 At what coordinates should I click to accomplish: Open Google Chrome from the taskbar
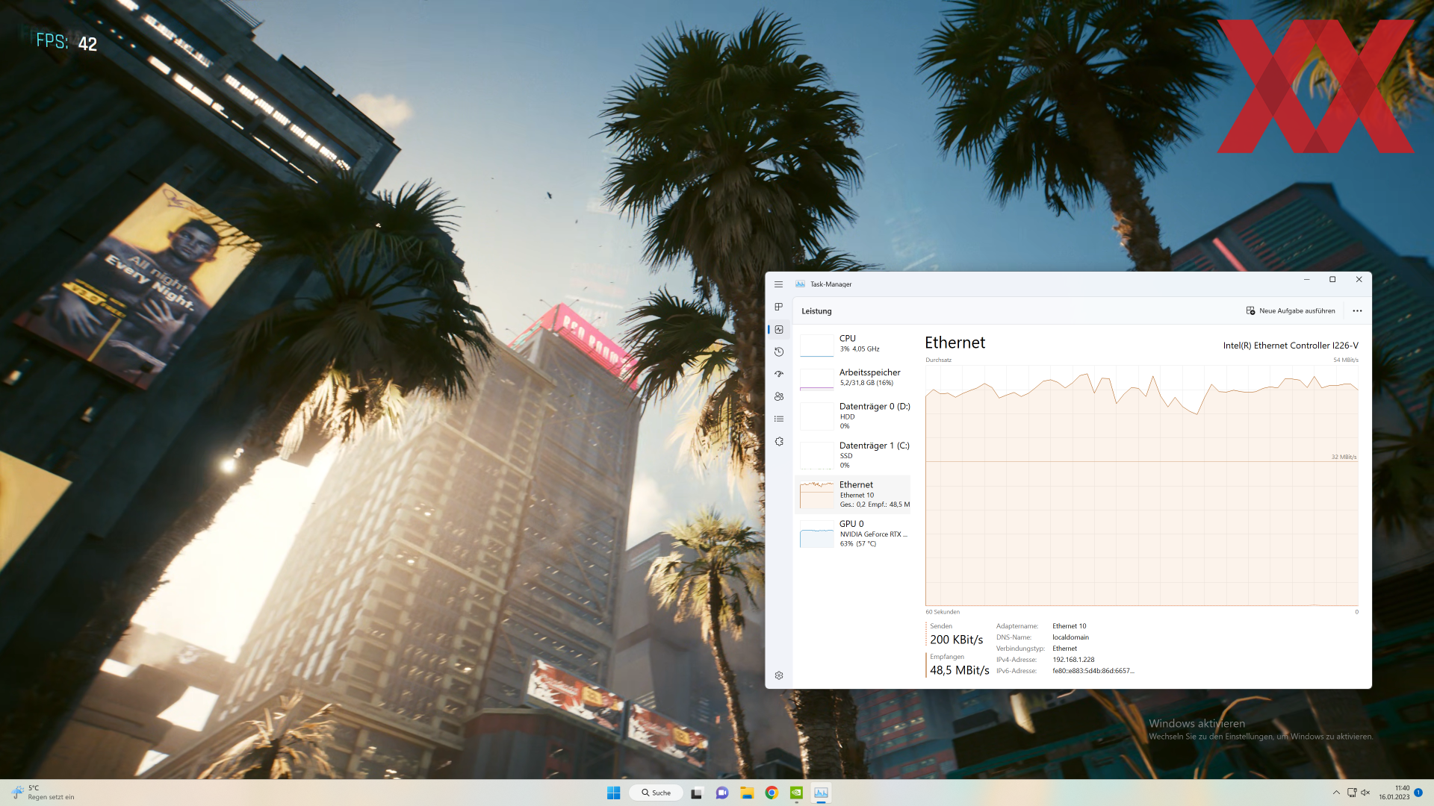click(x=772, y=793)
